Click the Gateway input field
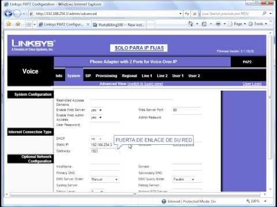Image resolution: width=277 pixels, height=207 pixels. point(105,151)
